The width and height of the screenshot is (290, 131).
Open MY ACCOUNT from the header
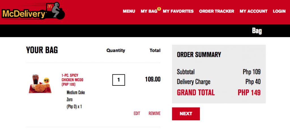click(253, 11)
